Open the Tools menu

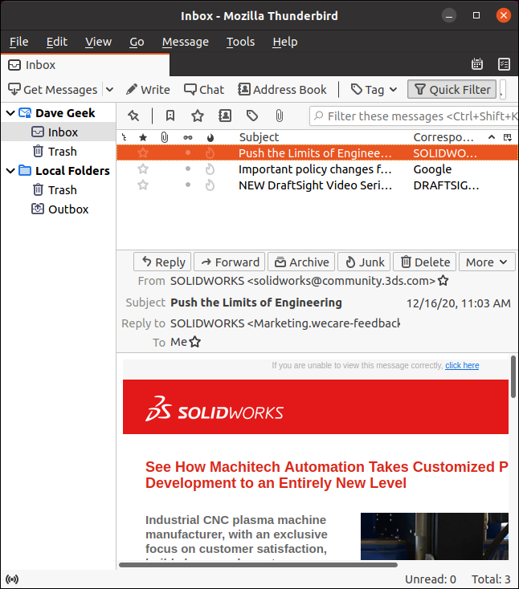pos(240,42)
